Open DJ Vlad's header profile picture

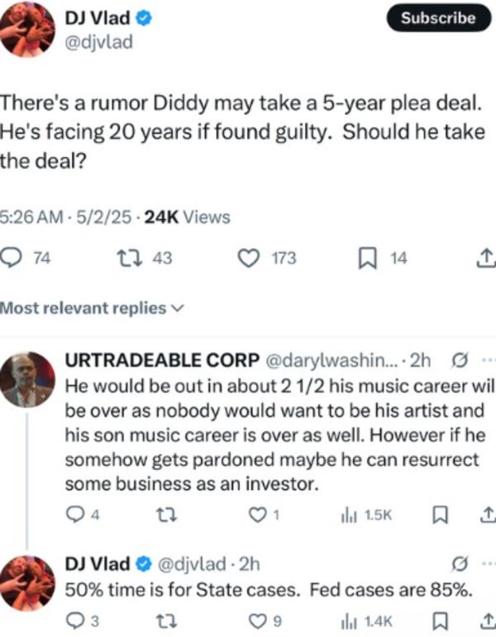[27, 31]
